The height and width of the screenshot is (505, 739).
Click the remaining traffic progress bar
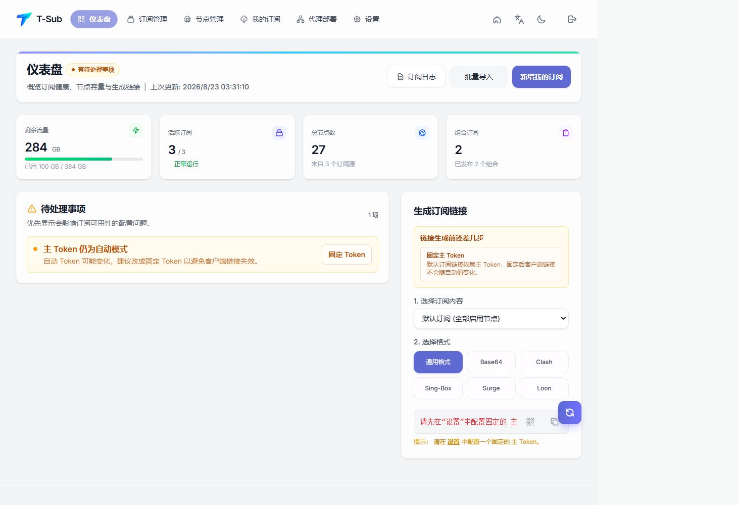point(84,159)
